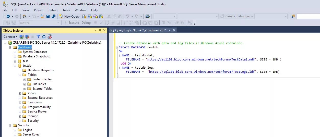Click the Undo arrow icon

[128, 16]
